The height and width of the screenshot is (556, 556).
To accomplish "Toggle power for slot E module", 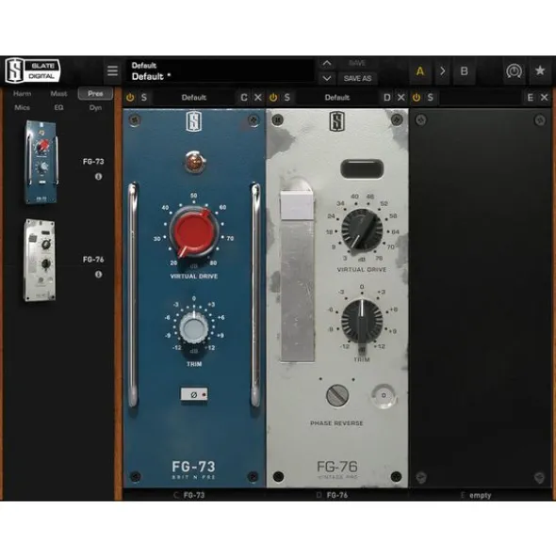I will 417,98.
